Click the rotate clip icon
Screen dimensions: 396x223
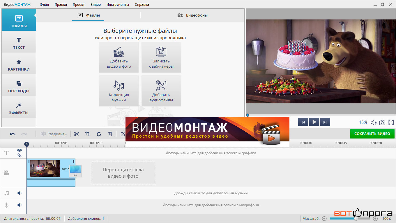coord(99,134)
